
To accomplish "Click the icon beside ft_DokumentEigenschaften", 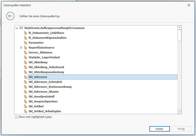I will pyautogui.click(x=26, y=38).
